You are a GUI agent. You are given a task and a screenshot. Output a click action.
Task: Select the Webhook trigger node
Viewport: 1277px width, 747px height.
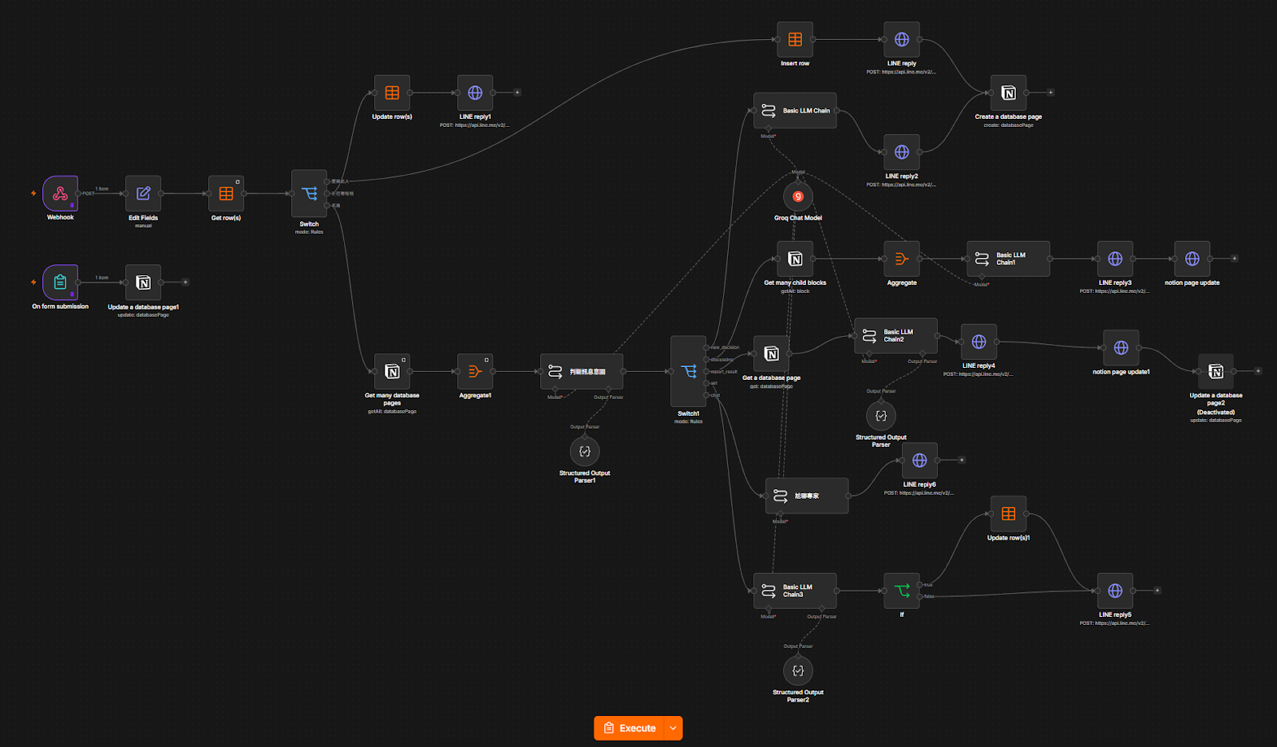click(x=61, y=193)
